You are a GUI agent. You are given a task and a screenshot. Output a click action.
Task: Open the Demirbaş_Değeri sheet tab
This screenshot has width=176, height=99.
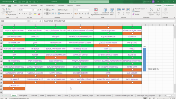(x=88, y=95)
